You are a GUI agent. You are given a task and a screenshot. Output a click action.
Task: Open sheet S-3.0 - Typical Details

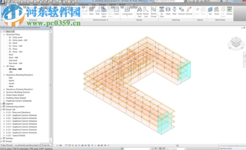pyautogui.click(x=16, y=135)
